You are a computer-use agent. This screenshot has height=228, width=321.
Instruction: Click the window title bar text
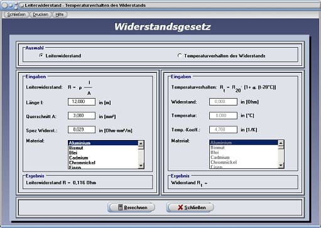click(85, 6)
